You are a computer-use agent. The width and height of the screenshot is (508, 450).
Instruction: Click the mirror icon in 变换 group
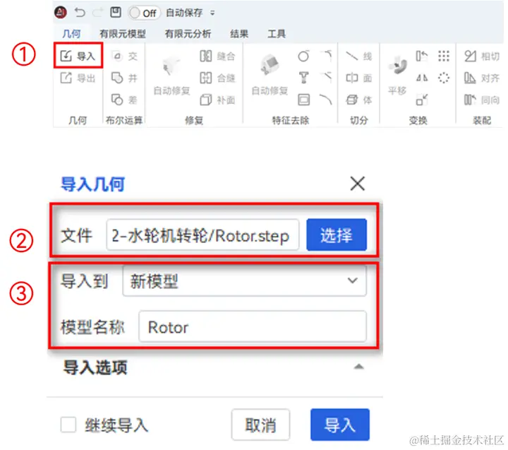[x=421, y=78]
